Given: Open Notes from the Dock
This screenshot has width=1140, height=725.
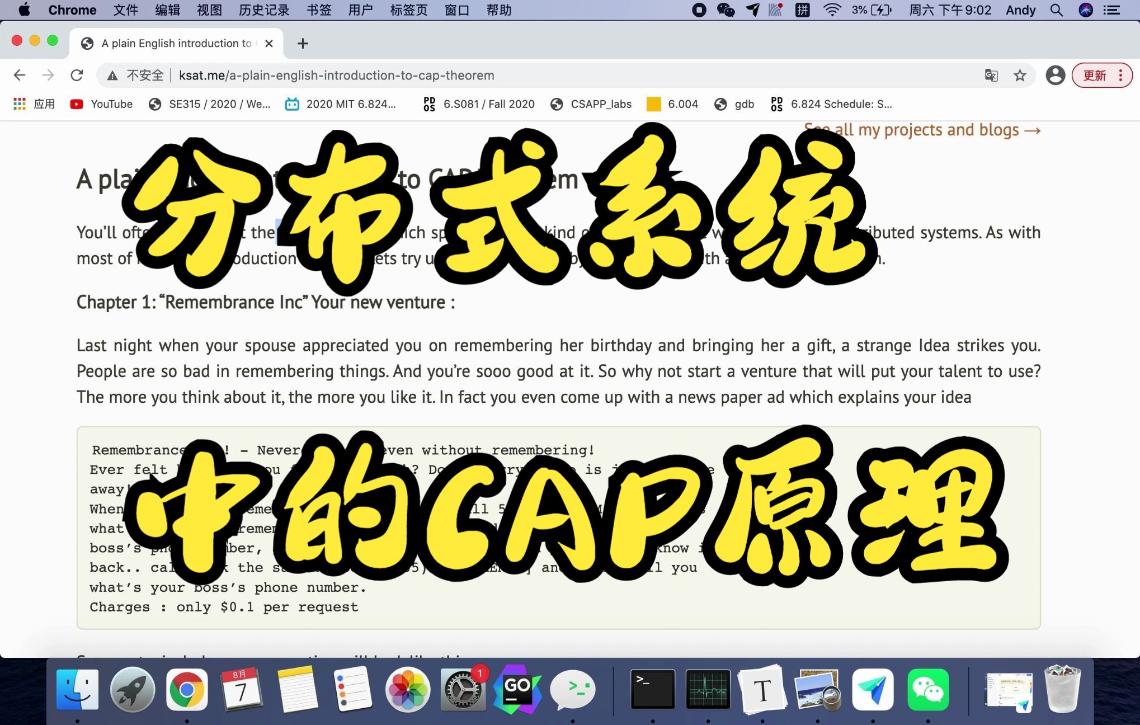Looking at the screenshot, I should [297, 689].
